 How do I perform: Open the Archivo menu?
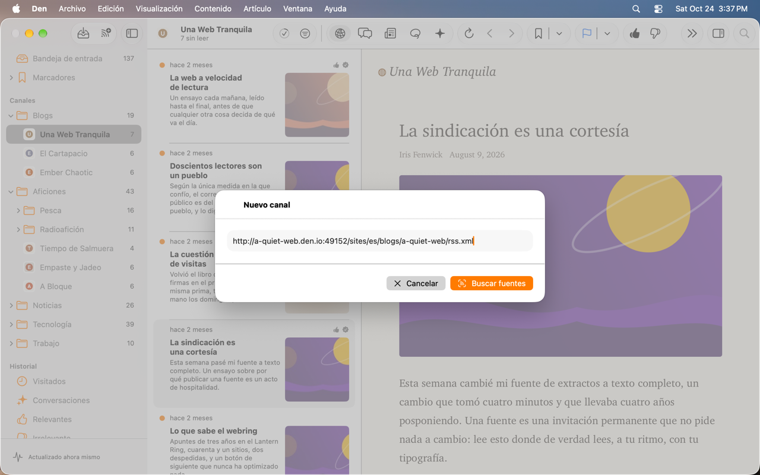point(72,9)
